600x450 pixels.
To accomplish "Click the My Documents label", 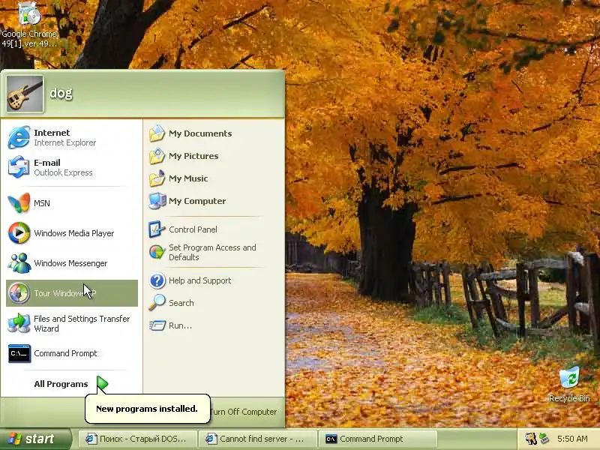I will [200, 133].
